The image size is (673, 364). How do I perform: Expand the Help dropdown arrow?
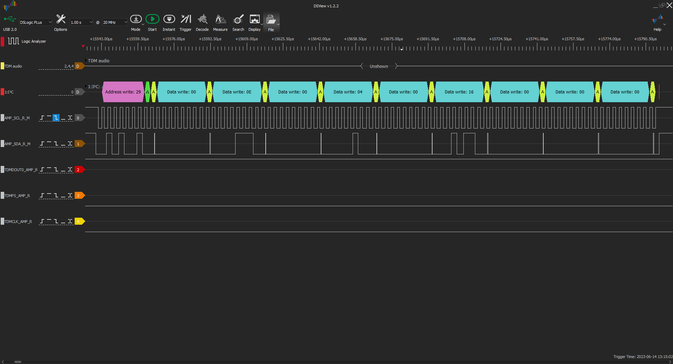(x=665, y=24)
